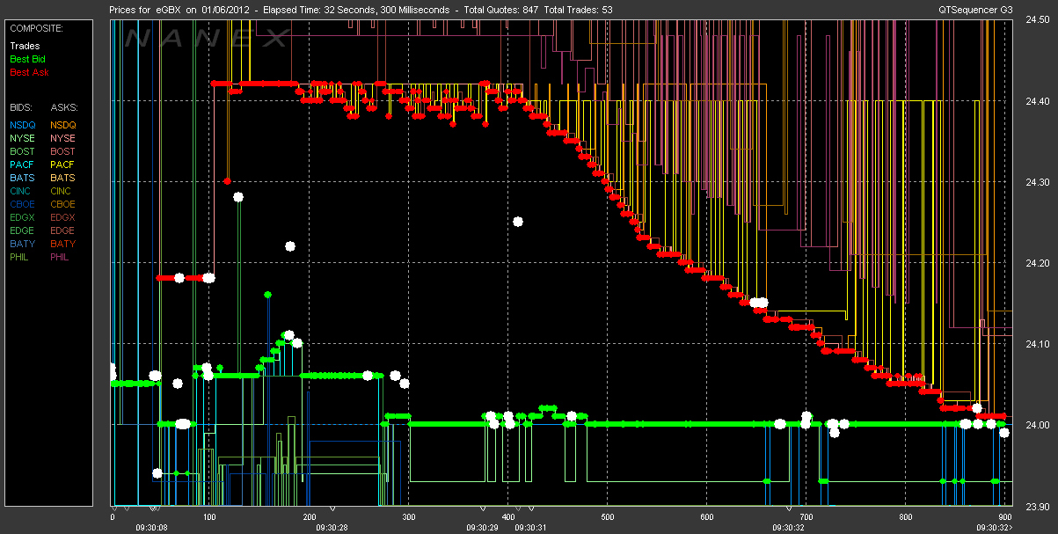
Task: Select PHIL in the ASKS column
Action: 62,257
